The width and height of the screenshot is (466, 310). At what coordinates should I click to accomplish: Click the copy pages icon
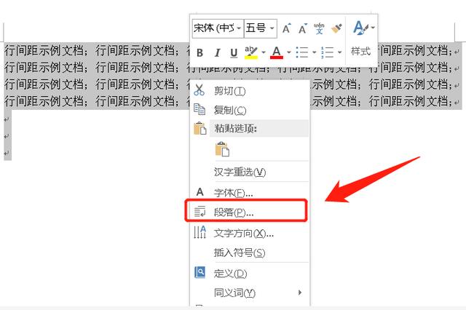point(200,109)
